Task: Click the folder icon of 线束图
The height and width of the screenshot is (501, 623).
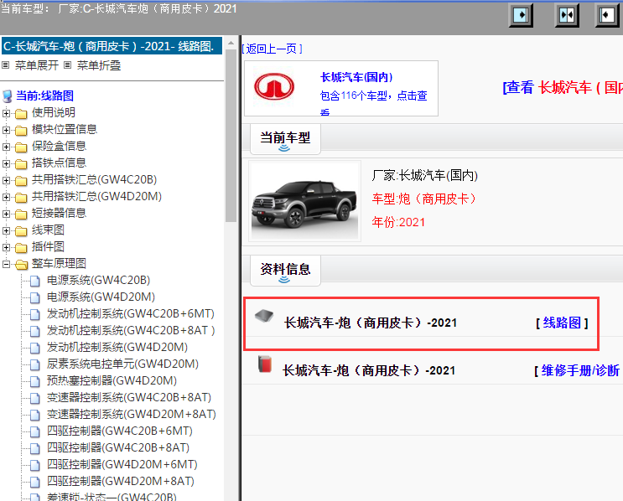Action: coord(21,230)
